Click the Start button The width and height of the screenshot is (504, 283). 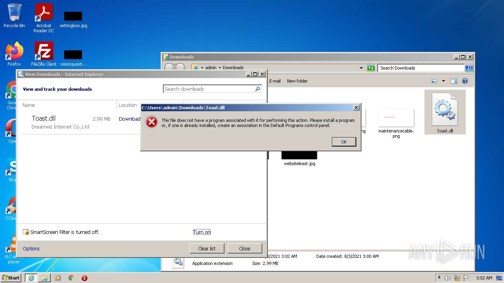[11, 278]
